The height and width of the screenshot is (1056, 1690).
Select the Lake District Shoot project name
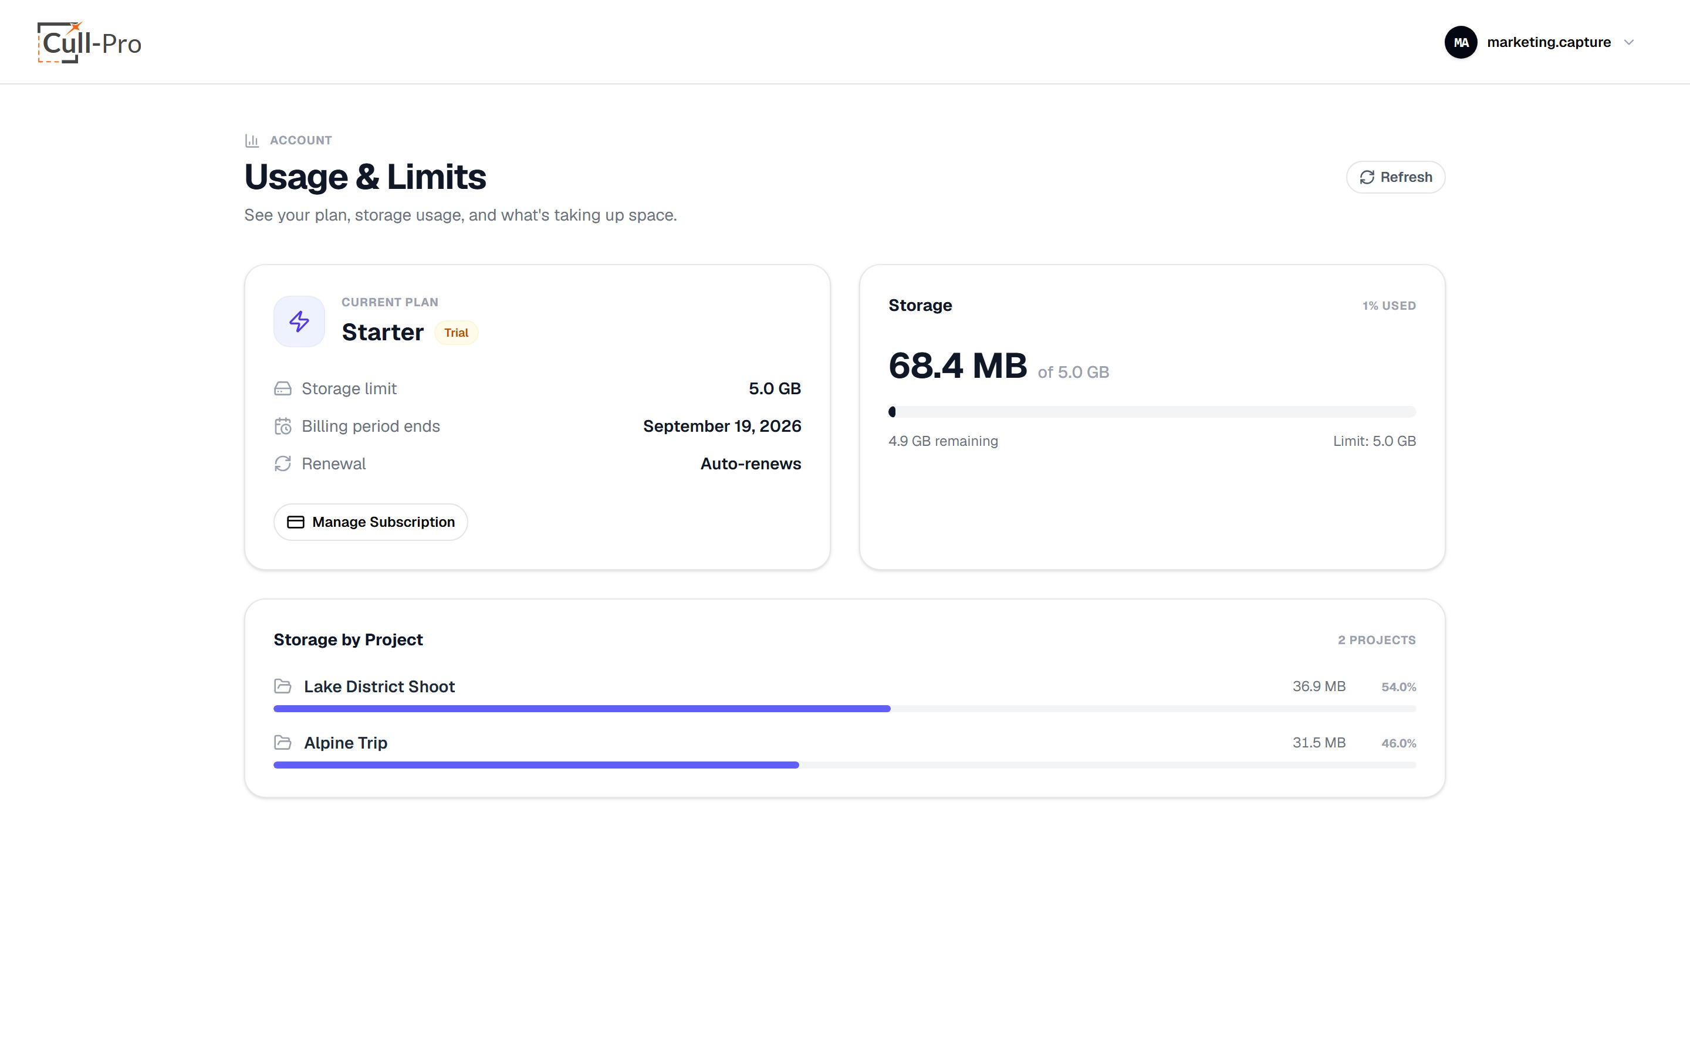click(x=379, y=686)
